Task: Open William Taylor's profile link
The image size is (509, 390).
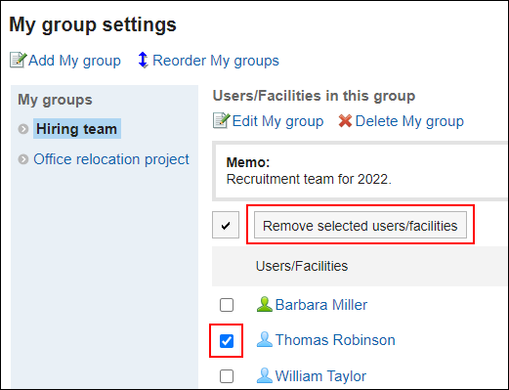Action: 320,375
